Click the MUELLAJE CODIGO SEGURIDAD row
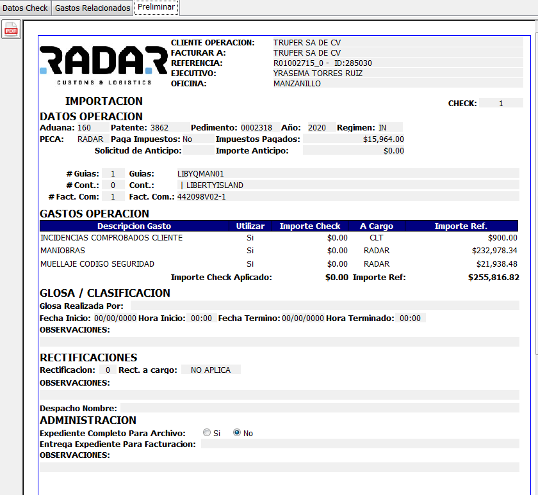The height and width of the screenshot is (495, 538). (x=279, y=263)
